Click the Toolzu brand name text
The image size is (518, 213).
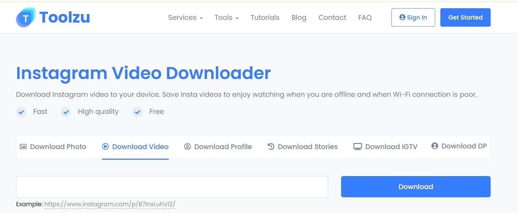point(65,17)
